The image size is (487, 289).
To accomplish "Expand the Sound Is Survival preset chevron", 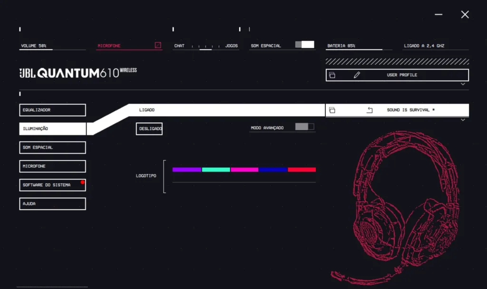I will tap(463, 120).
